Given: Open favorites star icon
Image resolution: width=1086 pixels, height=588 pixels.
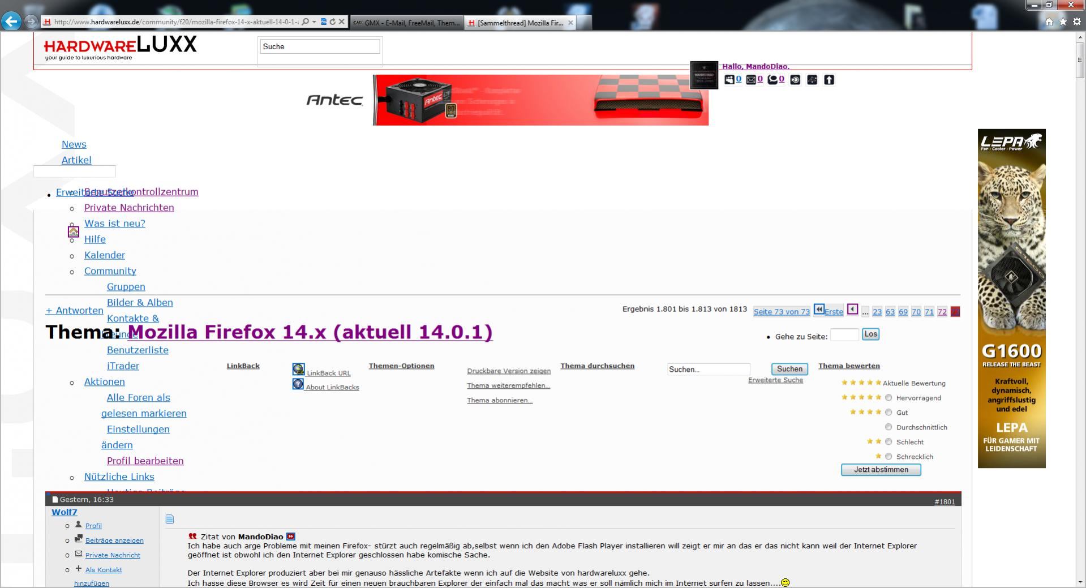Looking at the screenshot, I should click(1063, 22).
